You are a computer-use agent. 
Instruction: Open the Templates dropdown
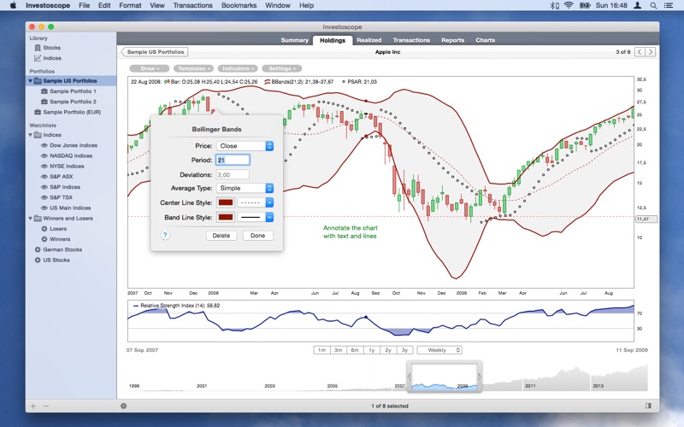(193, 68)
